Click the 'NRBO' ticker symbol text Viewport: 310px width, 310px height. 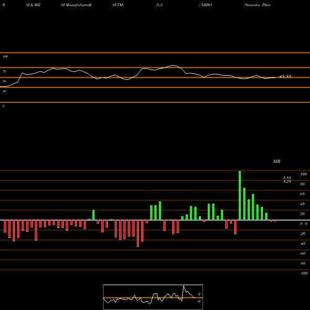(206, 5)
